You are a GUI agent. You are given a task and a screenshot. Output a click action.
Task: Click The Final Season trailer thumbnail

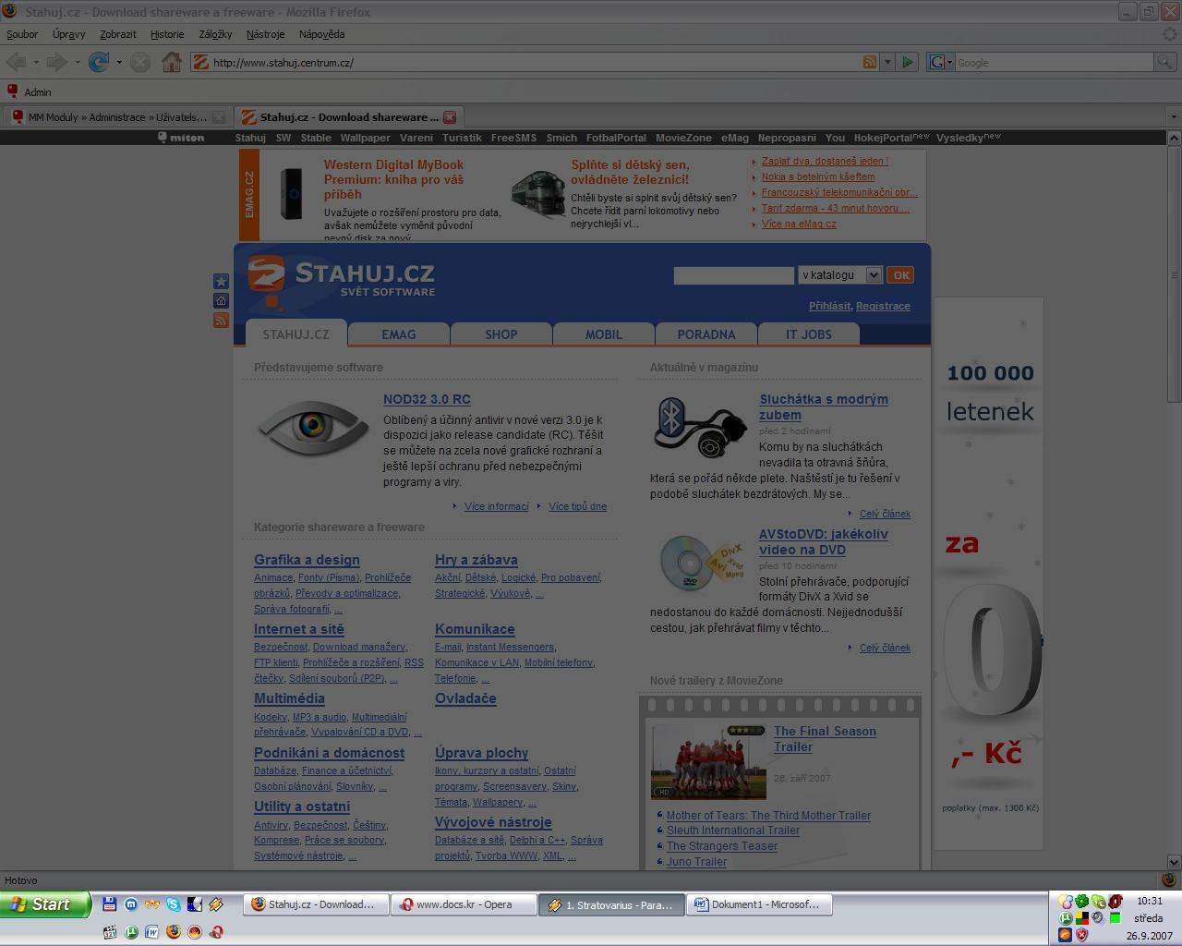pos(708,761)
